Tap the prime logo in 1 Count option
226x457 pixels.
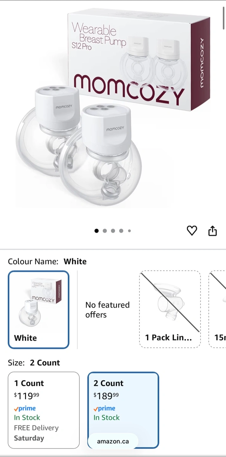tap(25, 408)
